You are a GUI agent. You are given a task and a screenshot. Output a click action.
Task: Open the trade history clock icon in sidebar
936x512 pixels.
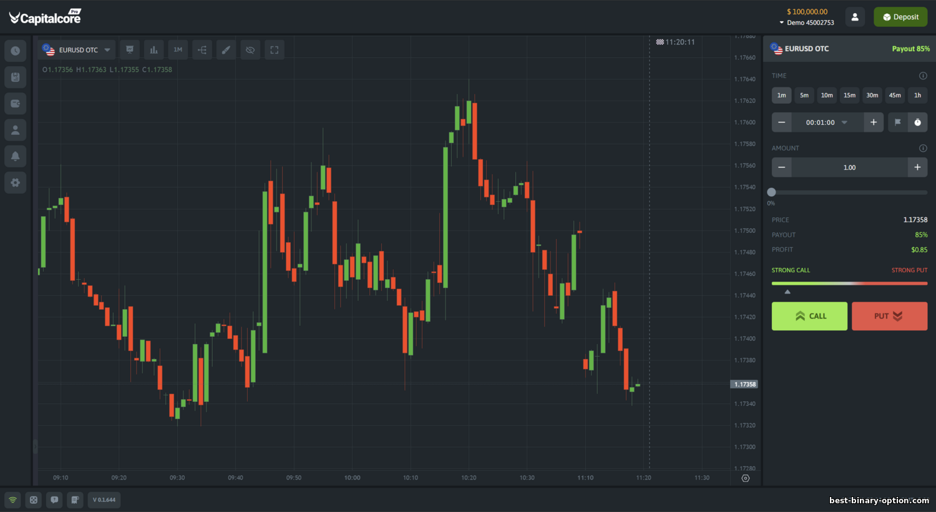(x=15, y=51)
